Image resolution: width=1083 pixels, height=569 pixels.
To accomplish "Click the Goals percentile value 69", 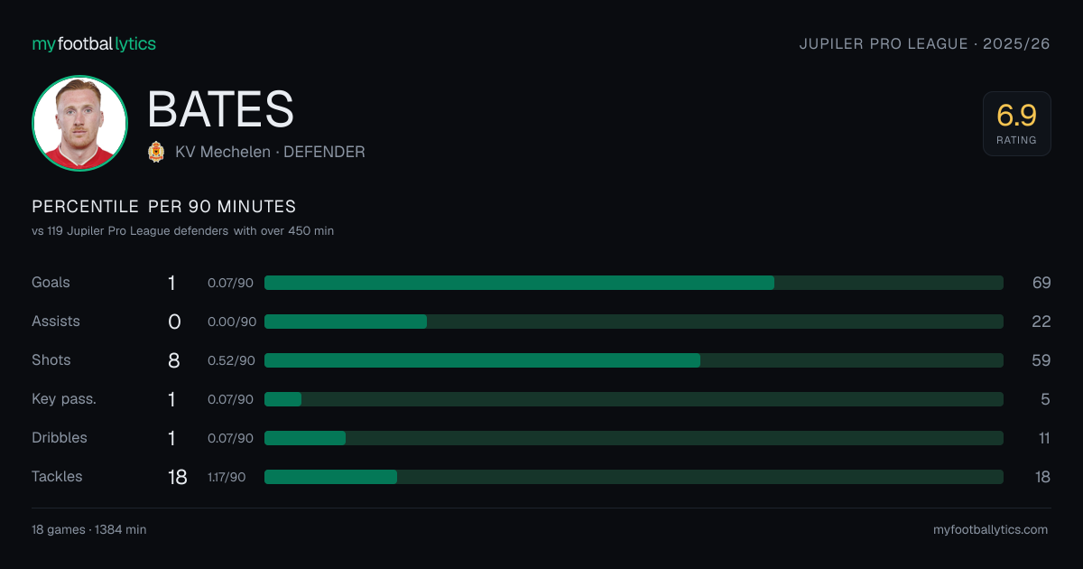I will coord(1041,283).
